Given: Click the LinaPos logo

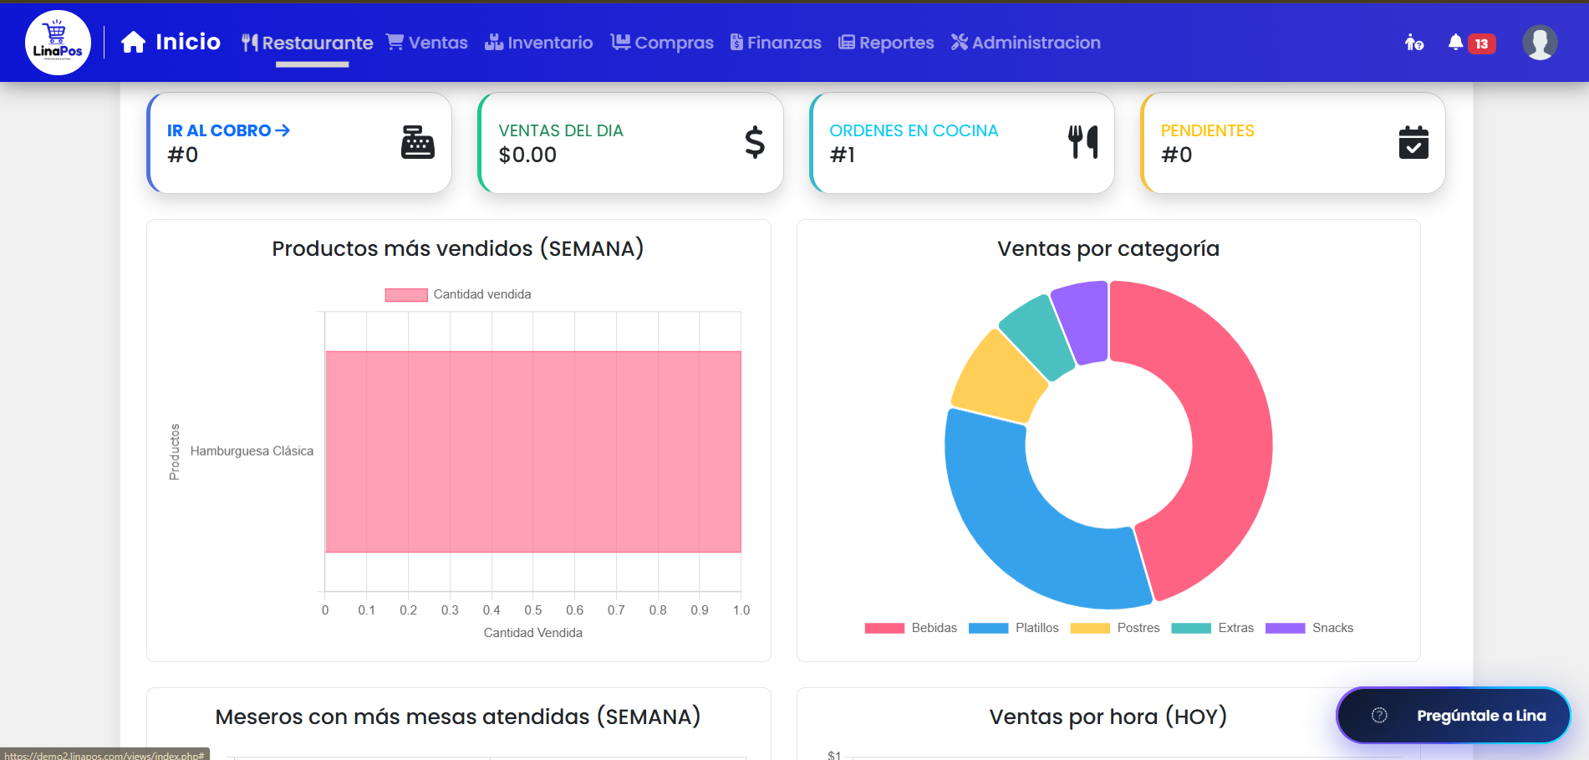Looking at the screenshot, I should click(x=58, y=43).
